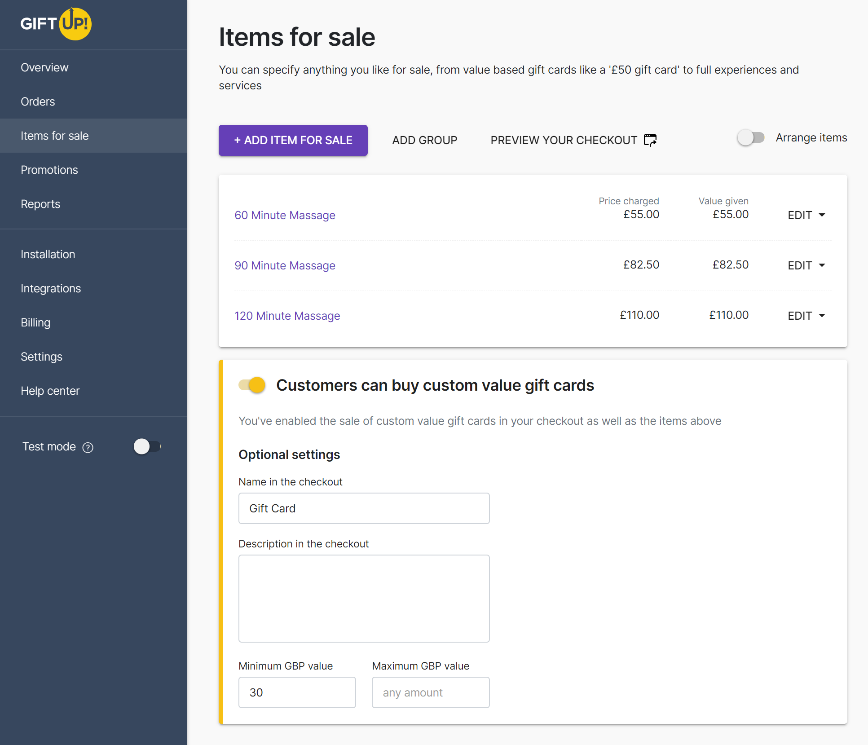Turn off custom value gift cards toggle
Viewport: 868px width, 745px height.
pos(252,385)
